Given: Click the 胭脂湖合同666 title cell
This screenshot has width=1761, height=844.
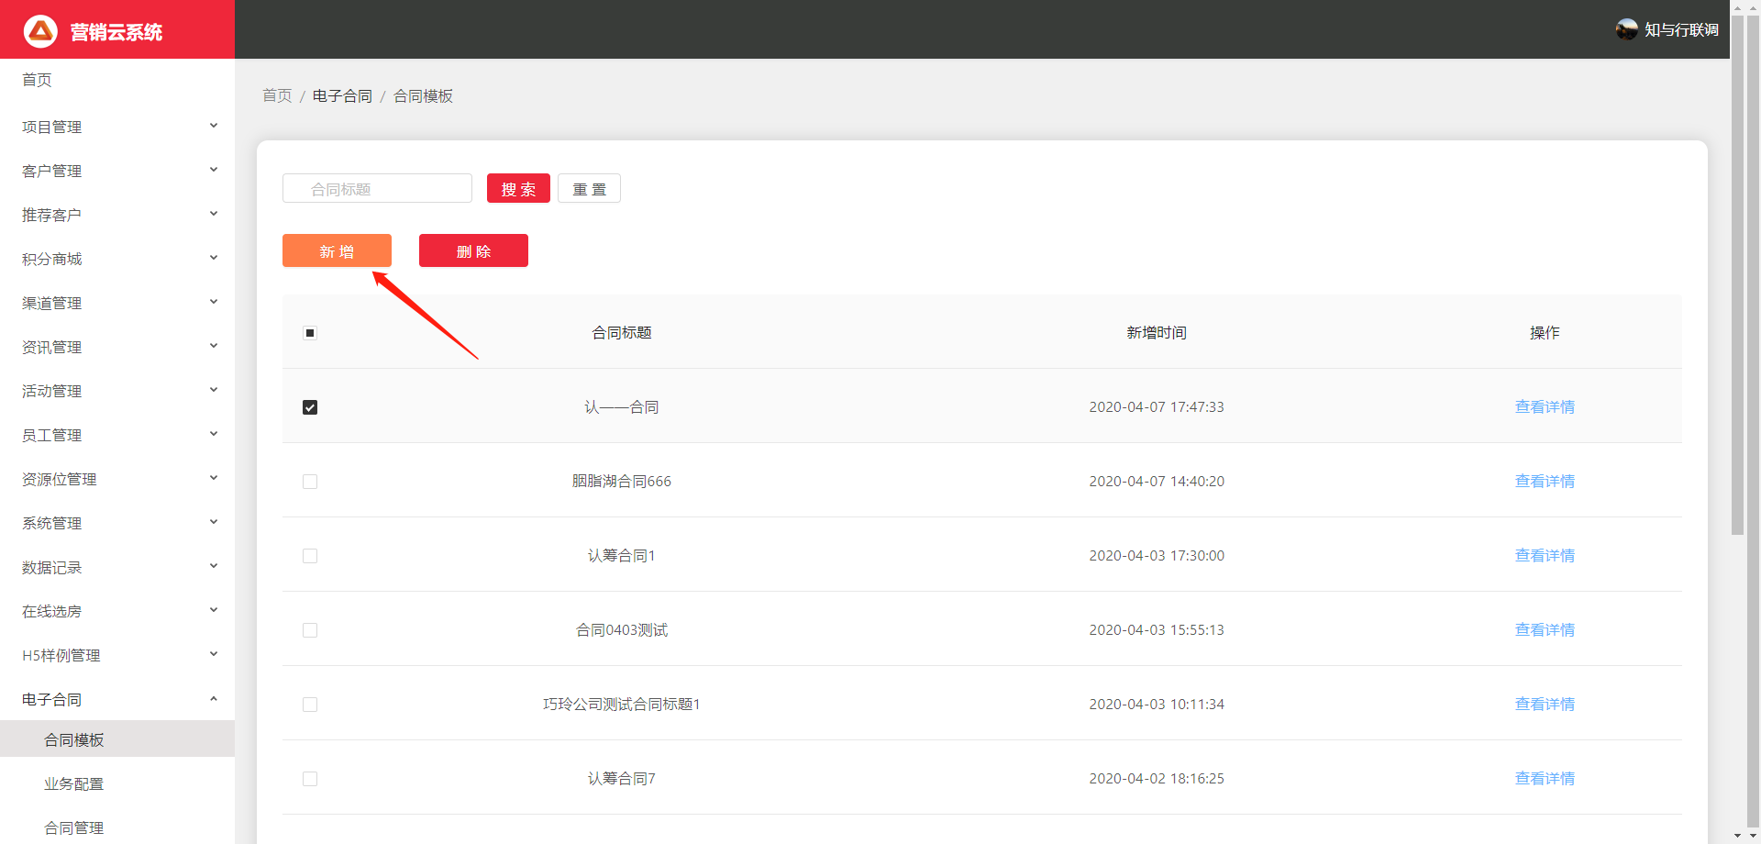Looking at the screenshot, I should pyautogui.click(x=622, y=481).
